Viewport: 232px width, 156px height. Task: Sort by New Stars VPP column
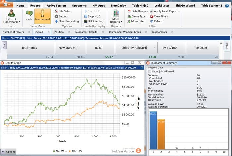[70, 48]
